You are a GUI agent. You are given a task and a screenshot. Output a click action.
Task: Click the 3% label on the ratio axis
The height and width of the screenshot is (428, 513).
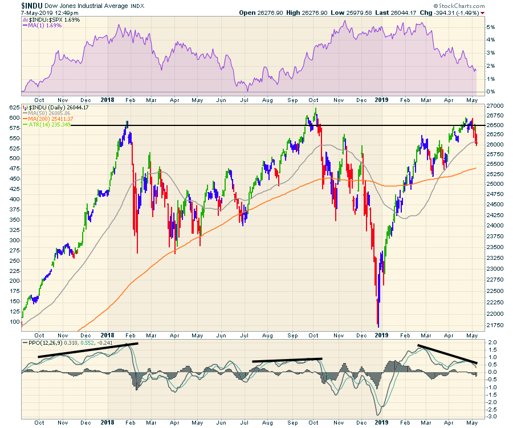(490, 53)
